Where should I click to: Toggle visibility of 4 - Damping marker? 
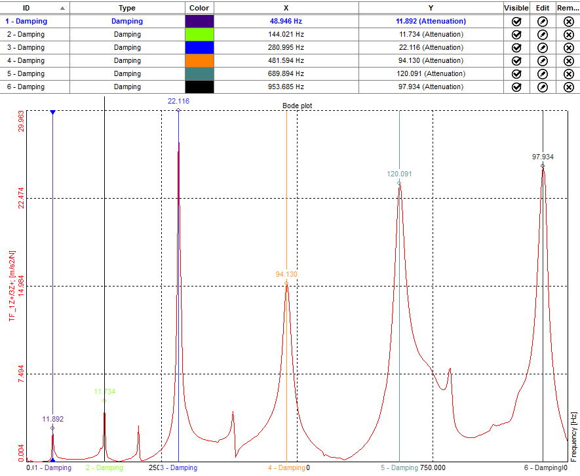(x=516, y=61)
